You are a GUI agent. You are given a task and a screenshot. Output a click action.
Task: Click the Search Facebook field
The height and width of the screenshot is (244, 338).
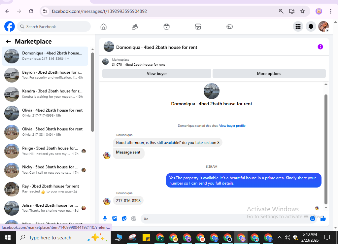[54, 26]
